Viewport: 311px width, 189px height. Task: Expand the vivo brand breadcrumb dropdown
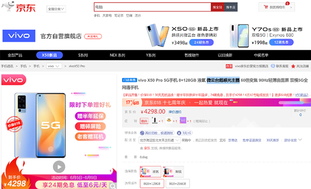(x=54, y=66)
